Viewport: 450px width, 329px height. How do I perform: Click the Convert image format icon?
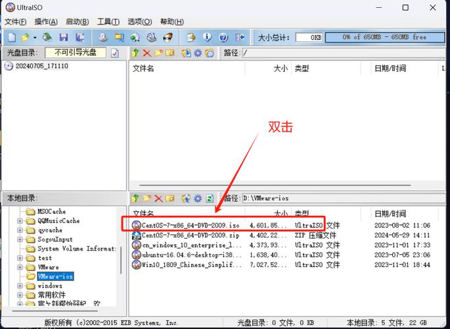click(x=119, y=38)
